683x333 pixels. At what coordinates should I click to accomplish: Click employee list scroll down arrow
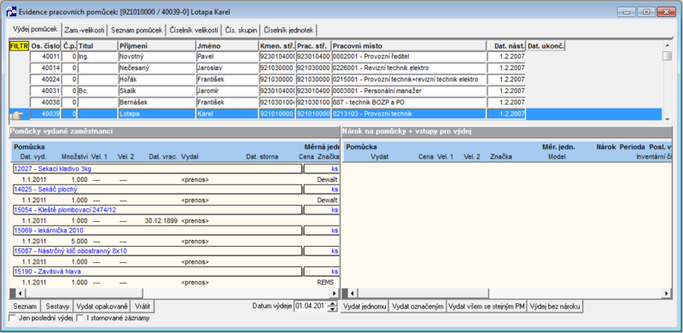[x=667, y=119]
